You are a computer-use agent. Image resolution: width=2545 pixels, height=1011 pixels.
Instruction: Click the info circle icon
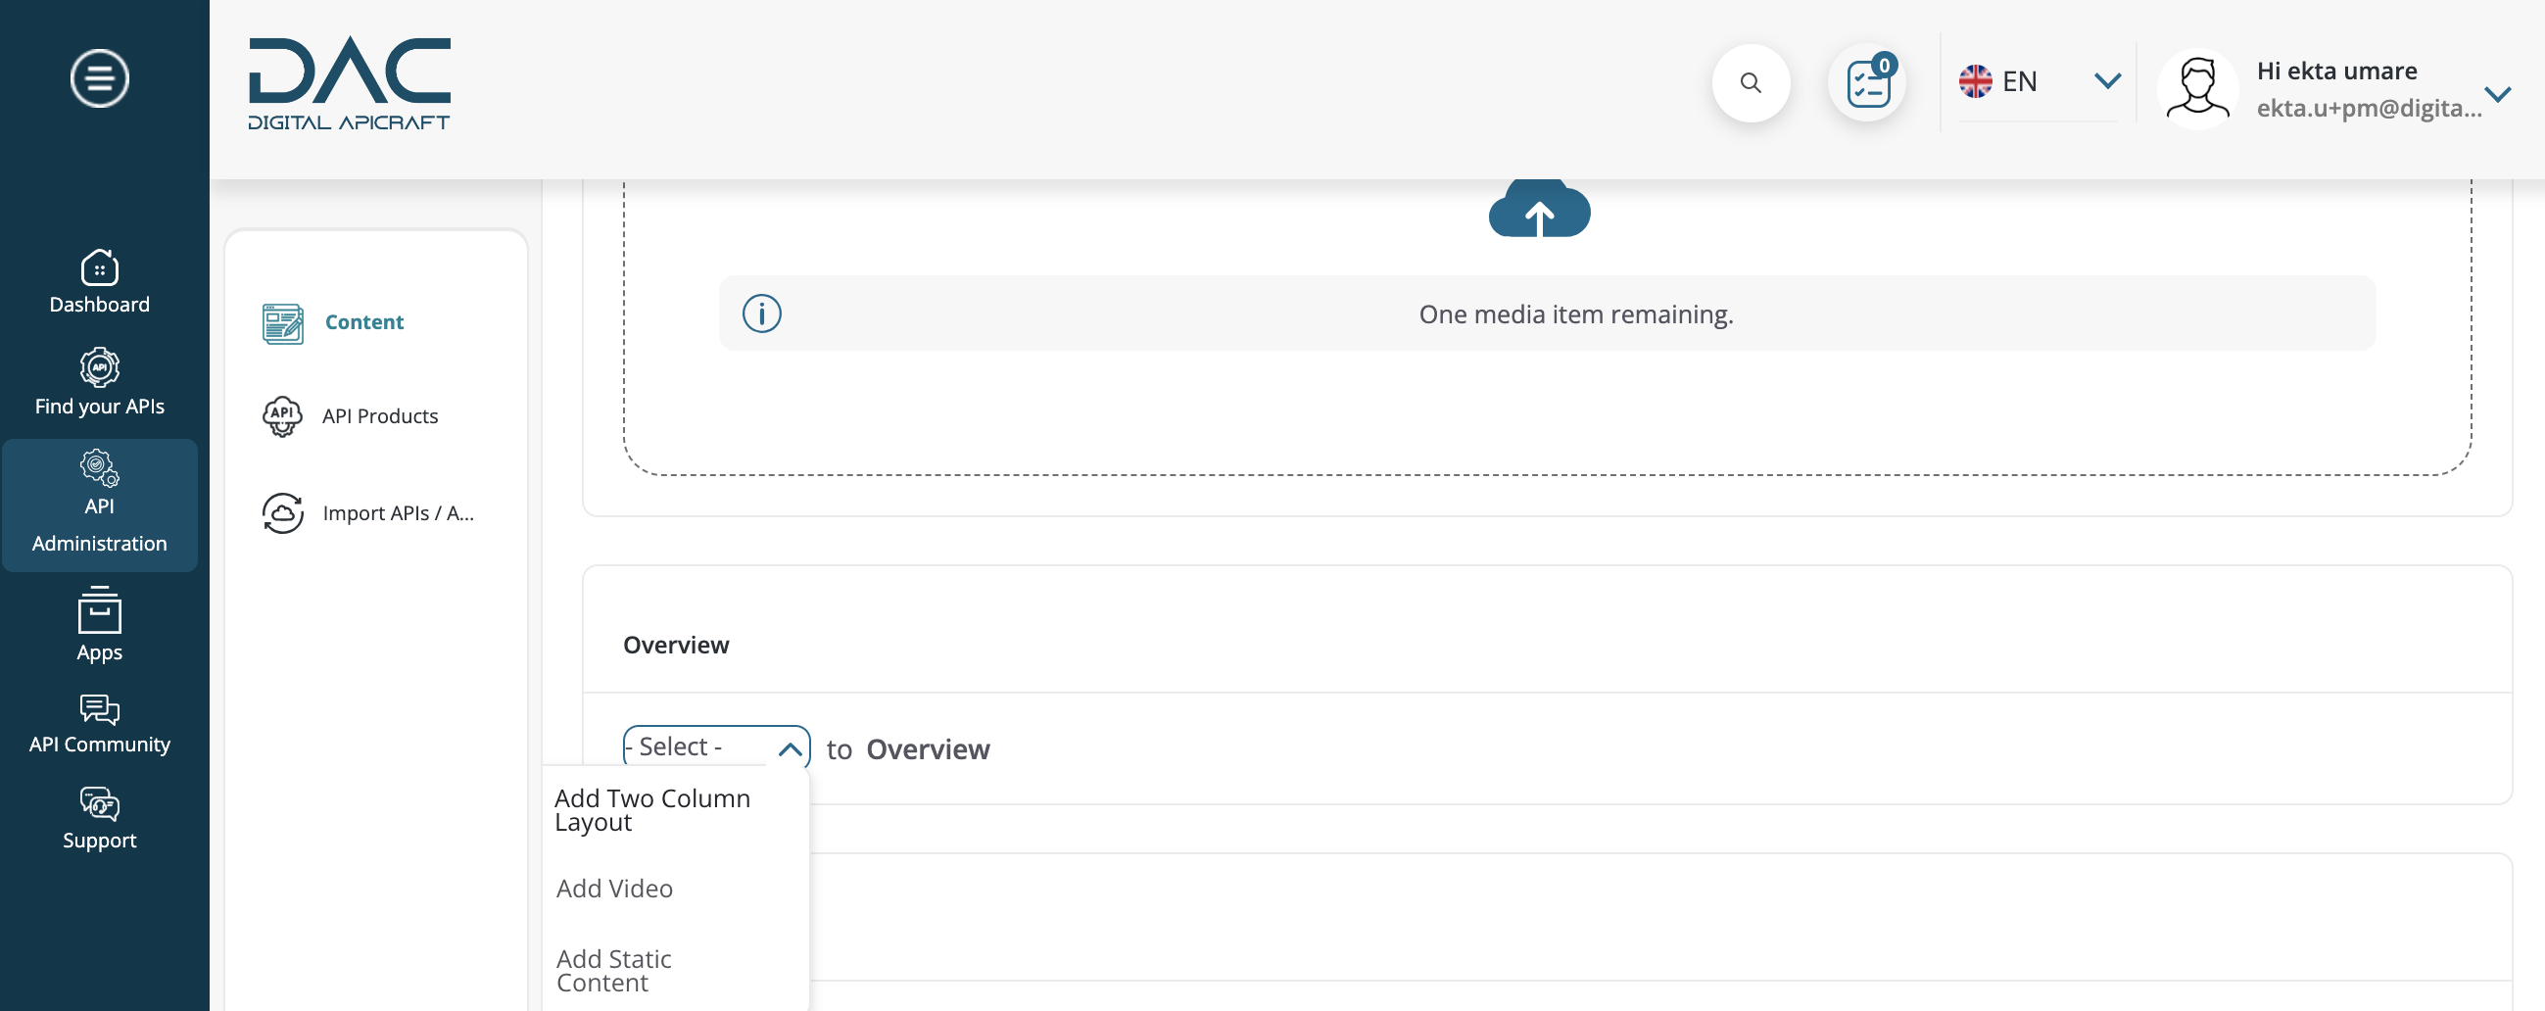(761, 313)
